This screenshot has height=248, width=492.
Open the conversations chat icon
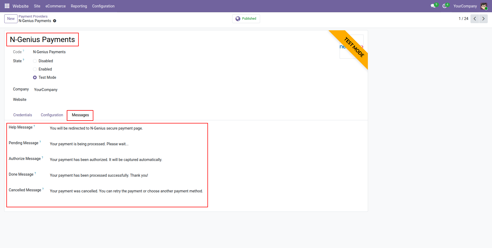point(433,6)
